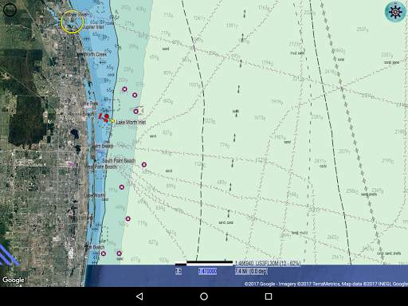Open the ship's wheel navigation menu

395,12
